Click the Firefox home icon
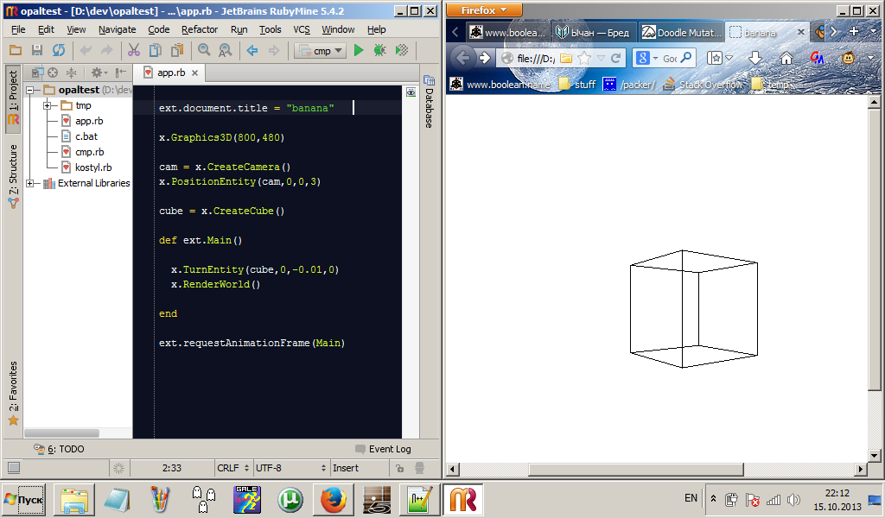This screenshot has height=518, width=885. (x=786, y=58)
